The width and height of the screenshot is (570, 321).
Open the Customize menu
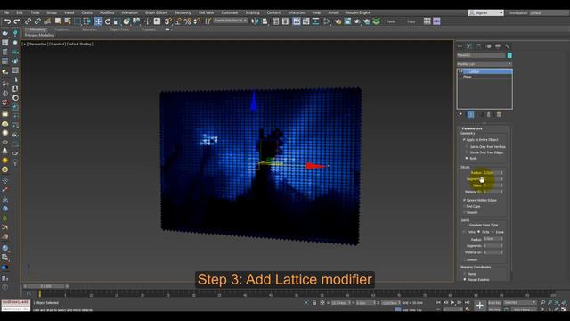[230, 12]
